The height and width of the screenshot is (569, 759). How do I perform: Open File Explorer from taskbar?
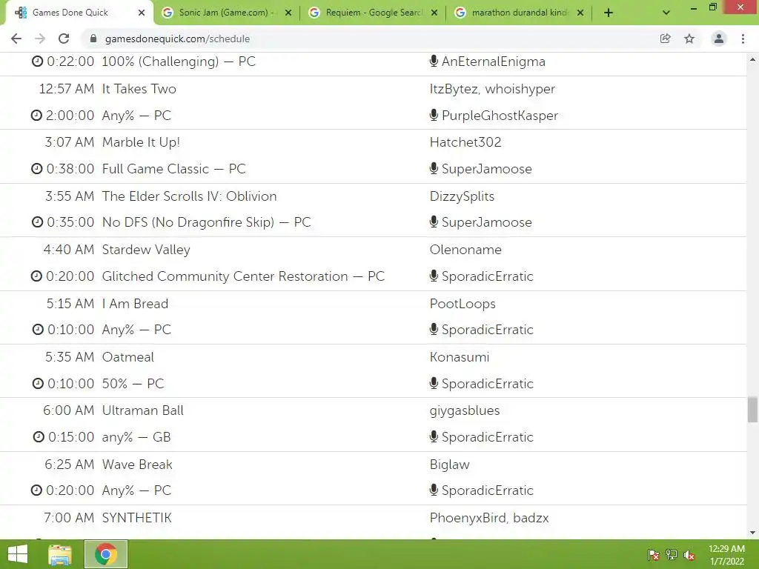(x=60, y=554)
